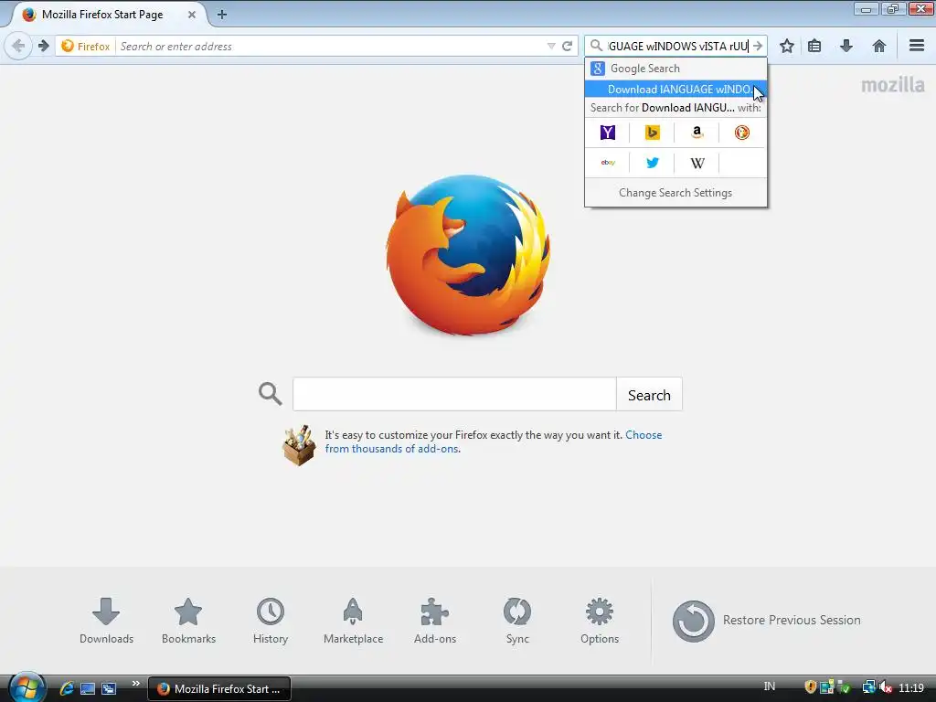Image resolution: width=936 pixels, height=702 pixels.
Task: Expand the quick launch overflow chevron
Action: point(135,684)
